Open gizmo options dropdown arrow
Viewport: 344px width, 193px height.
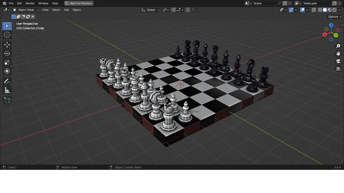(x=296, y=10)
